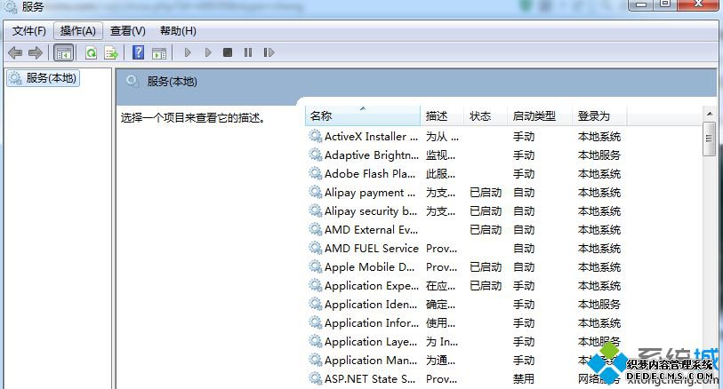Open the Help toolbar icon
This screenshot has height=389, width=723.
(x=139, y=52)
